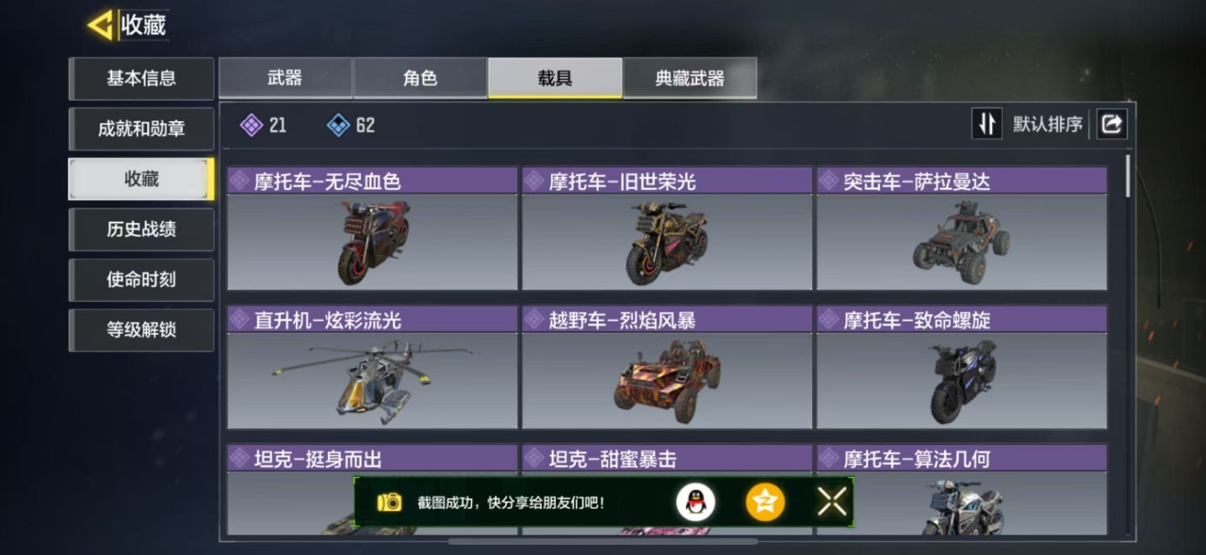Click the blue rare rarity count icon
The image size is (1206, 555).
[338, 125]
